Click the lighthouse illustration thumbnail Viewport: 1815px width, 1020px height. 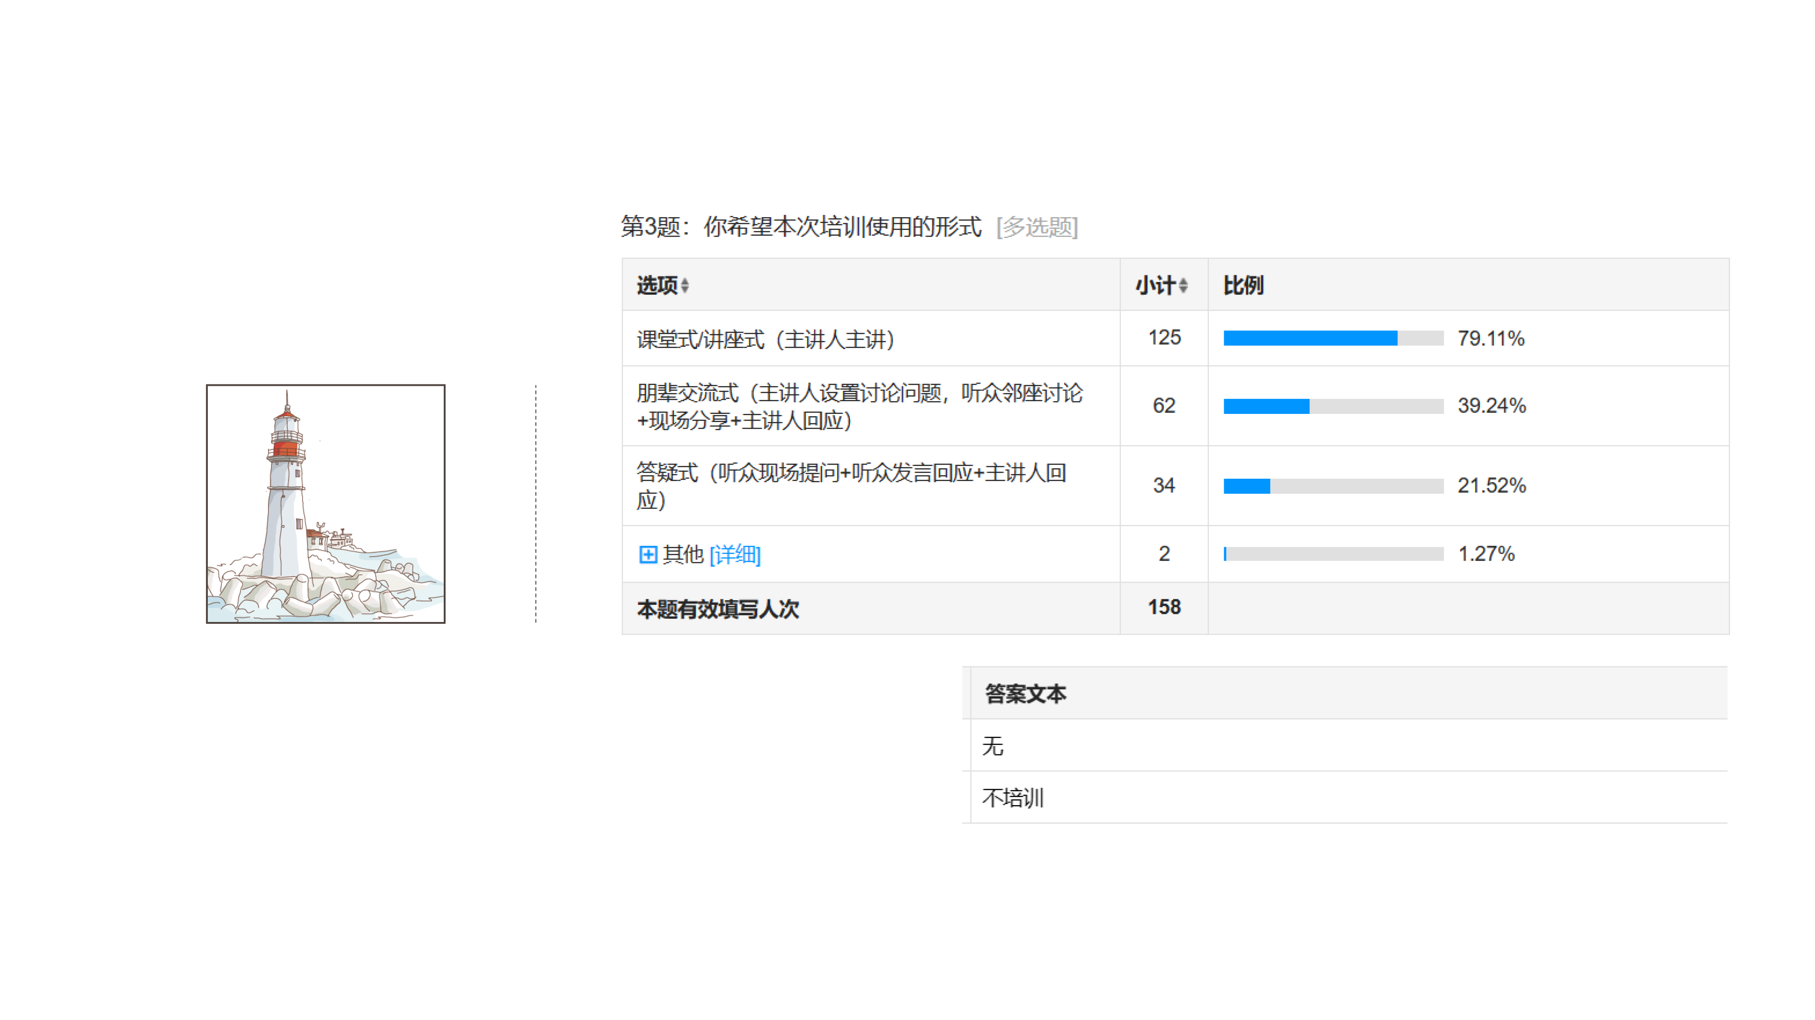pyautogui.click(x=325, y=503)
